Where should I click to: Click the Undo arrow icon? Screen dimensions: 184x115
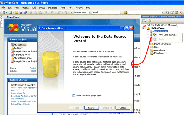coord(46,12)
